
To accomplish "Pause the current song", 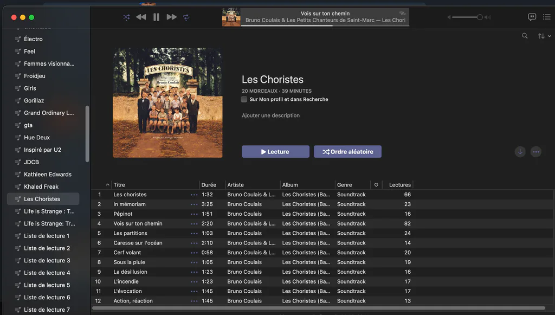I will [156, 17].
